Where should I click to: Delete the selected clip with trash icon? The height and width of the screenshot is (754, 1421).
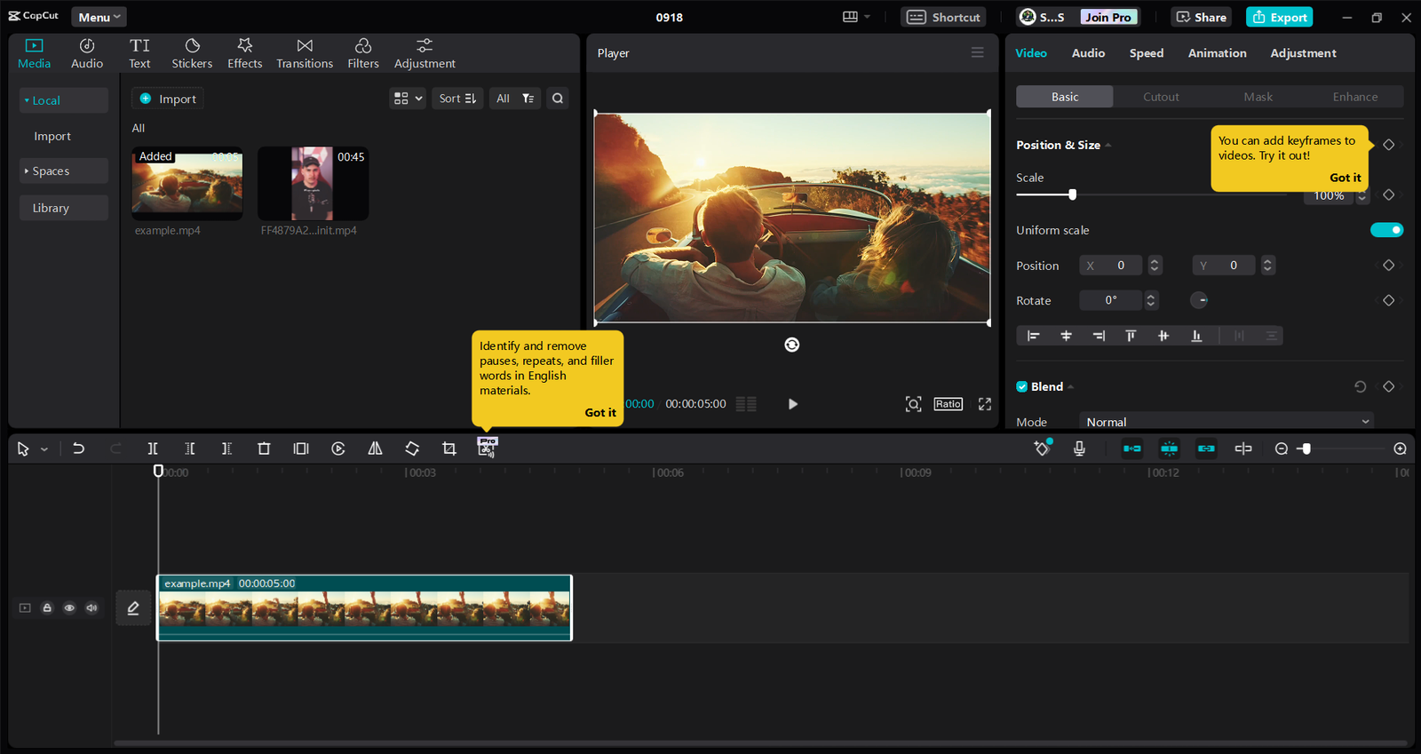coord(264,448)
